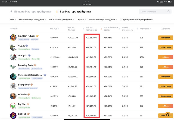Switch to Лучшие Мастера трейдинга tab
This screenshot has height=121, width=174.
pos(30,12)
